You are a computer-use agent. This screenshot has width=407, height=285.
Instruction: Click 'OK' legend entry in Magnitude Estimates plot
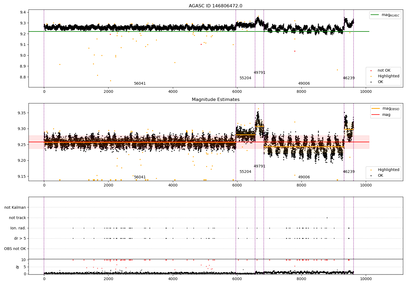(380, 176)
